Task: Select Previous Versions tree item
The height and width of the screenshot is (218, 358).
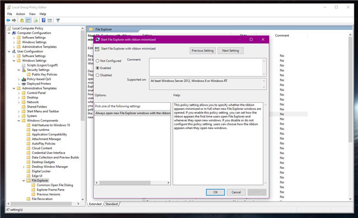Action: pyautogui.click(x=48, y=194)
